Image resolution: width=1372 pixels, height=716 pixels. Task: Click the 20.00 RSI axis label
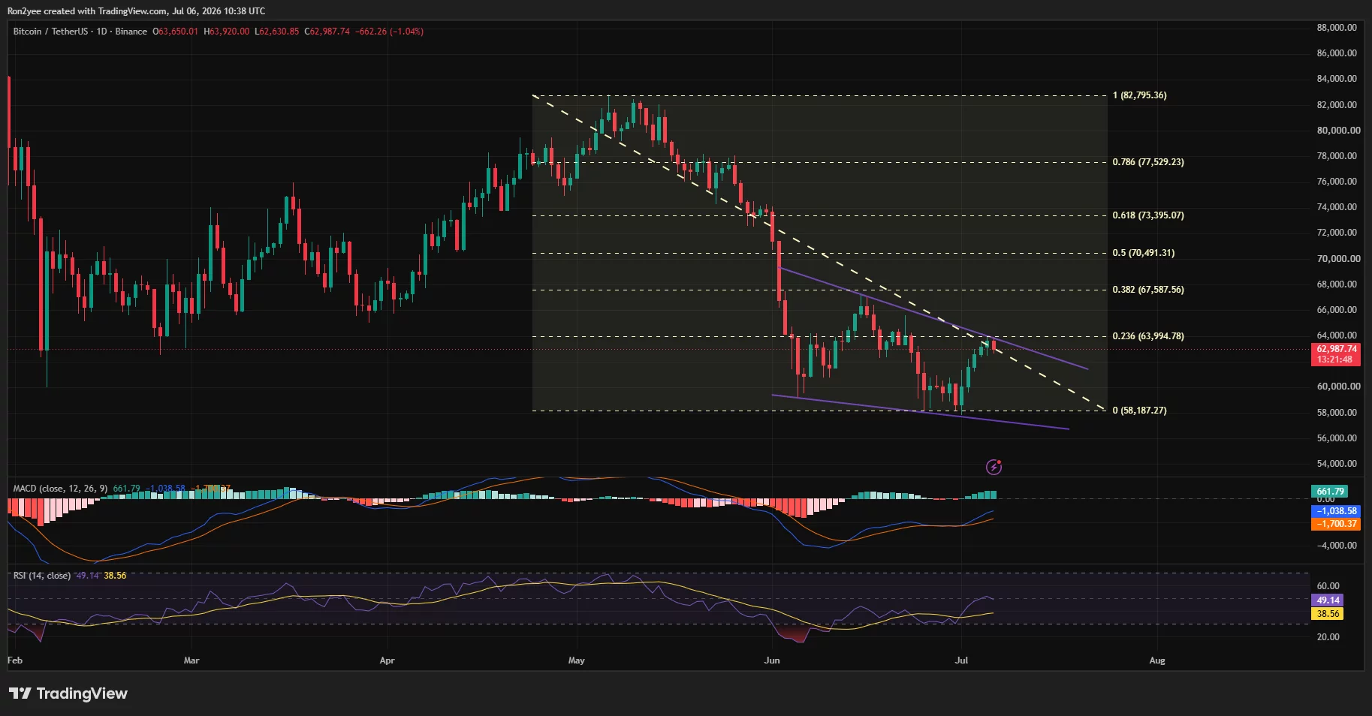1328,637
